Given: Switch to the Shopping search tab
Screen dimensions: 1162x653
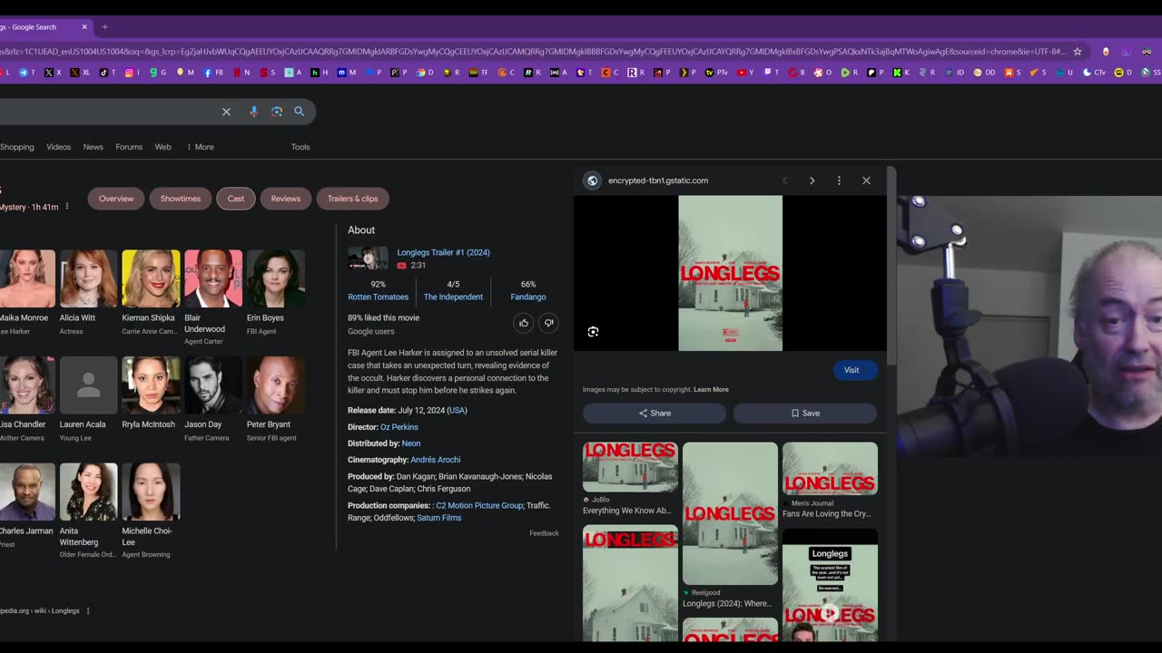Looking at the screenshot, I should 16,147.
